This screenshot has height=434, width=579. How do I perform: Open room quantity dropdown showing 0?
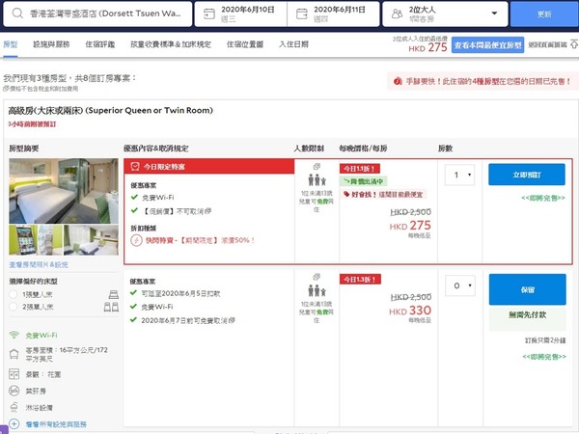(460, 285)
